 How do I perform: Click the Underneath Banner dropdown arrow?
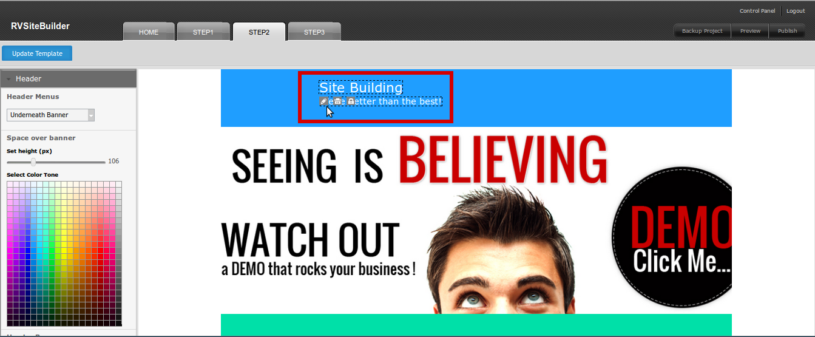coord(91,115)
